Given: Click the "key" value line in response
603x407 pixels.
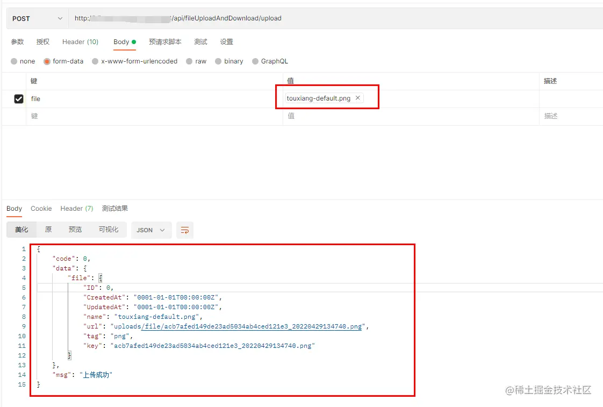Looking at the screenshot, I should pyautogui.click(x=199, y=346).
